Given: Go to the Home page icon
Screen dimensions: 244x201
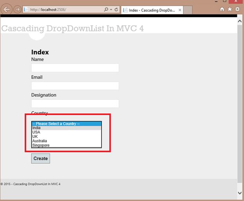Looking at the screenshot, I should [222, 9].
